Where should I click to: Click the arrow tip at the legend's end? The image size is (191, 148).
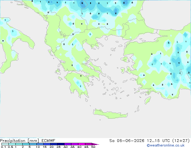coord(95,144)
